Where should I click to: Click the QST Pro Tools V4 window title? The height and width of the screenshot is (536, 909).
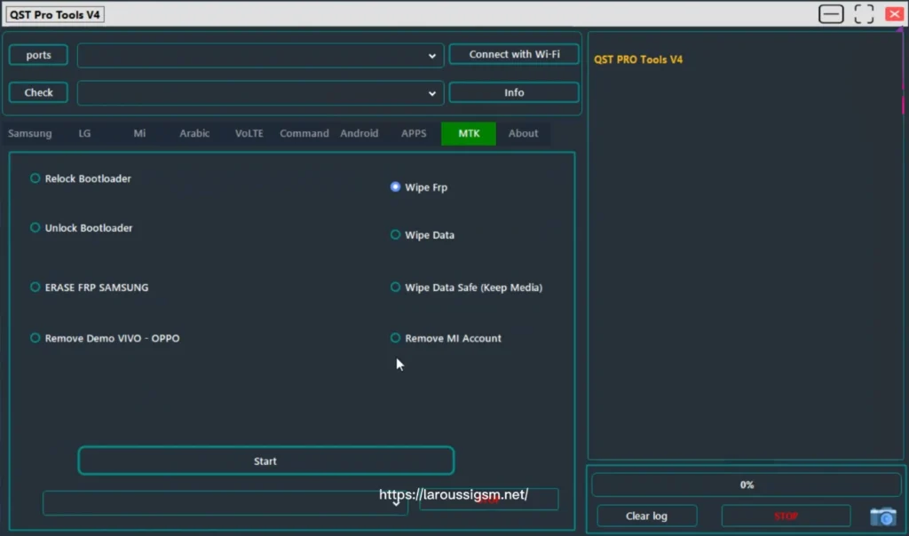tap(55, 14)
